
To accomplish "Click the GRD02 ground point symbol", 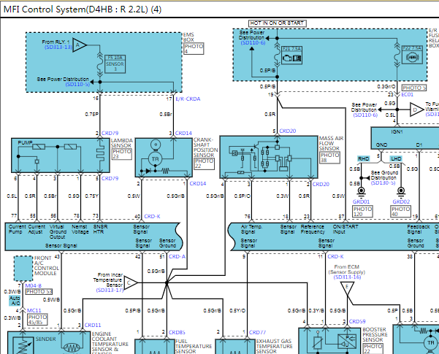I will [401, 191].
